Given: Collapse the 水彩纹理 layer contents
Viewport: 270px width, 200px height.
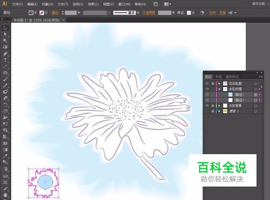Looking at the screenshot, I should coord(219,89).
